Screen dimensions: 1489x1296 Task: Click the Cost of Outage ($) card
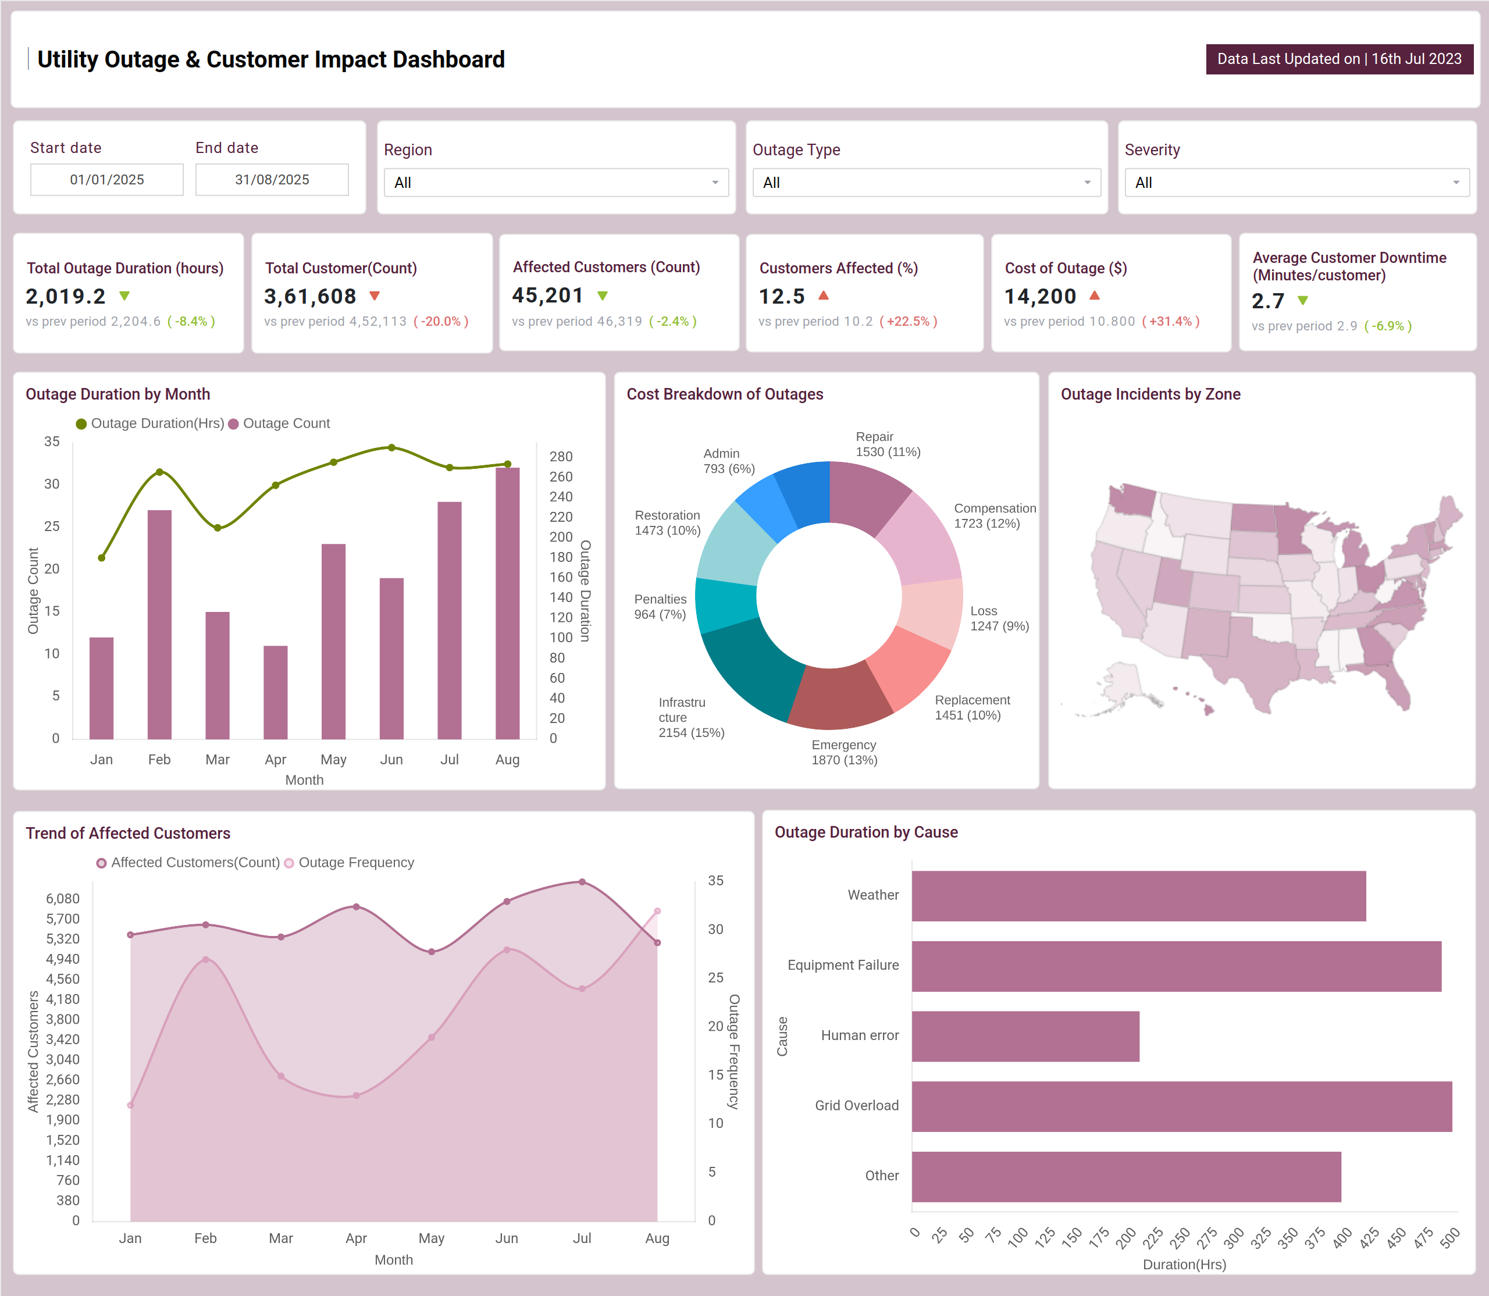click(1111, 293)
